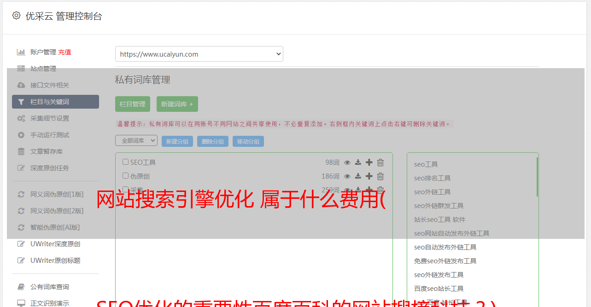Viewport: 591px width, 307px height.
Task: Open 采集细节设置 in the sidebar
Action: (x=49, y=118)
